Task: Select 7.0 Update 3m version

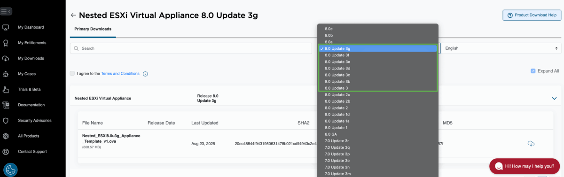Action: (378, 173)
